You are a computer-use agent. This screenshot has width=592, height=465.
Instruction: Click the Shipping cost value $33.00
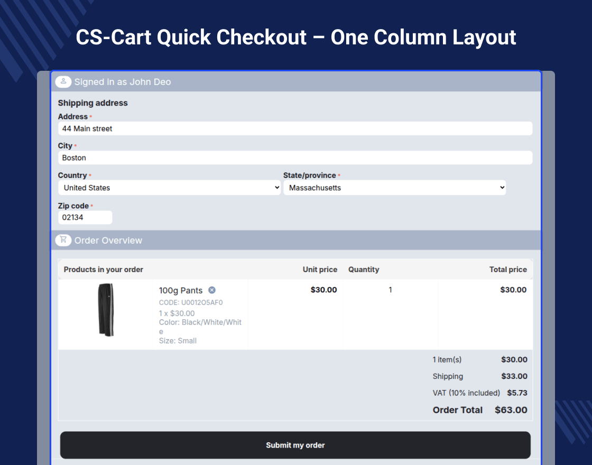[x=514, y=376]
